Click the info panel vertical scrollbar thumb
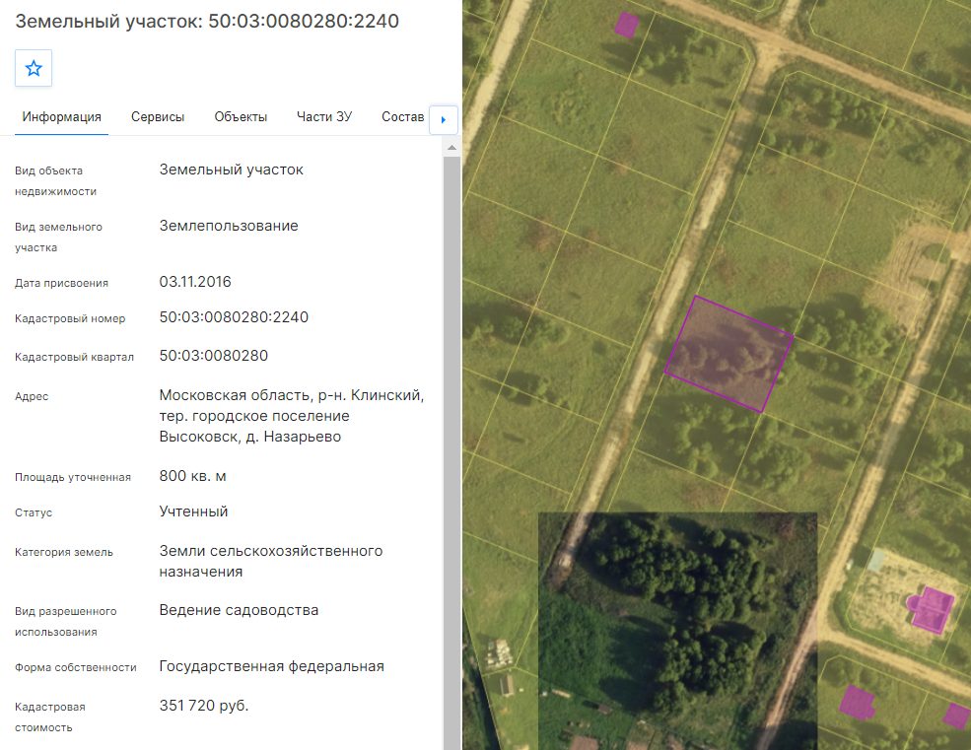This screenshot has height=750, width=971. point(452,452)
